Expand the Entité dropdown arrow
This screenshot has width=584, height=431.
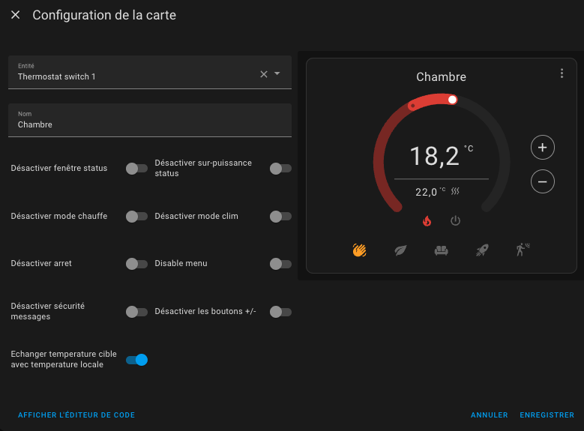pyautogui.click(x=277, y=73)
